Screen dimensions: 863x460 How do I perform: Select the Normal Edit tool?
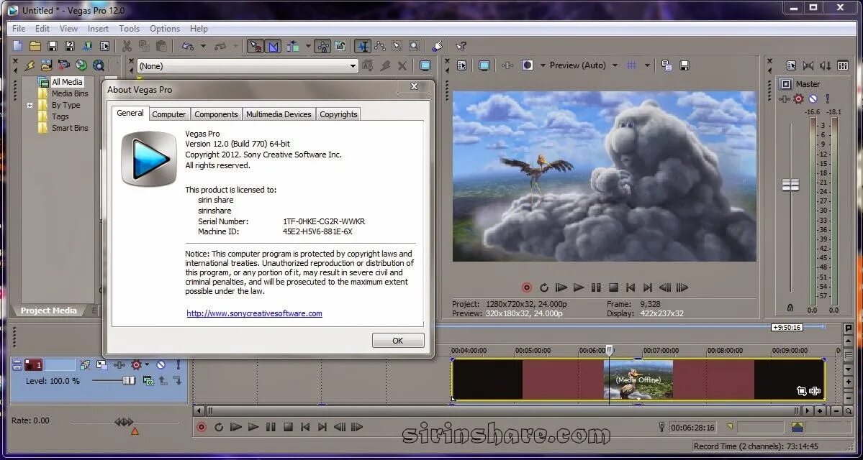point(362,46)
